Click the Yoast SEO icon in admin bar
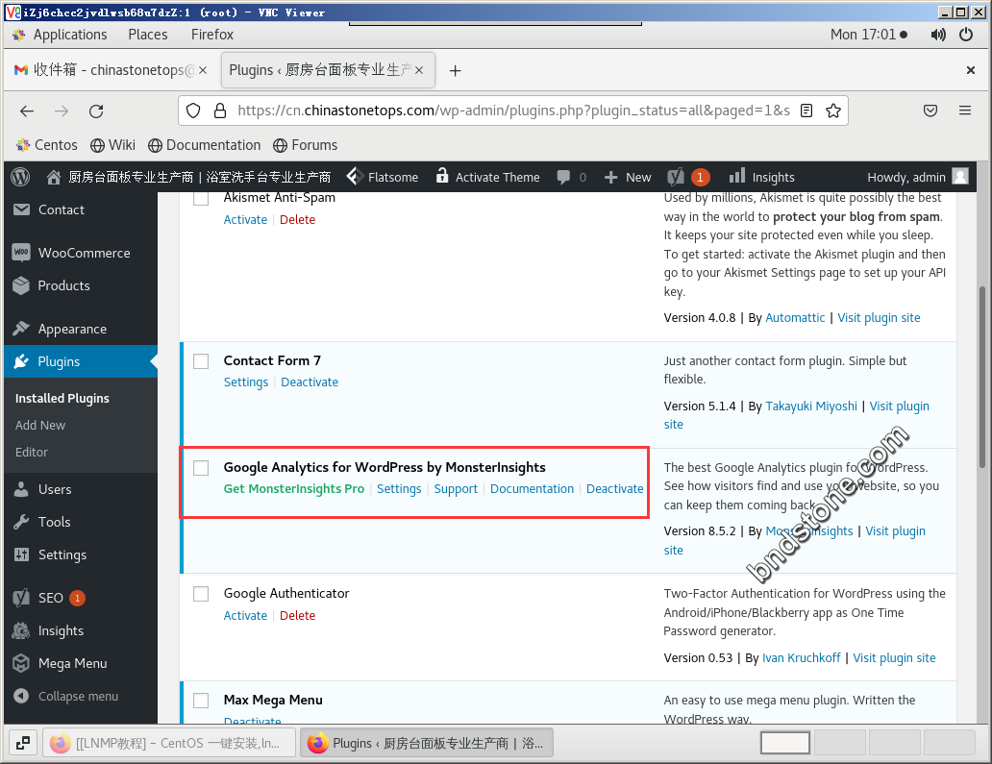Viewport: 992px width, 764px height. 676,177
